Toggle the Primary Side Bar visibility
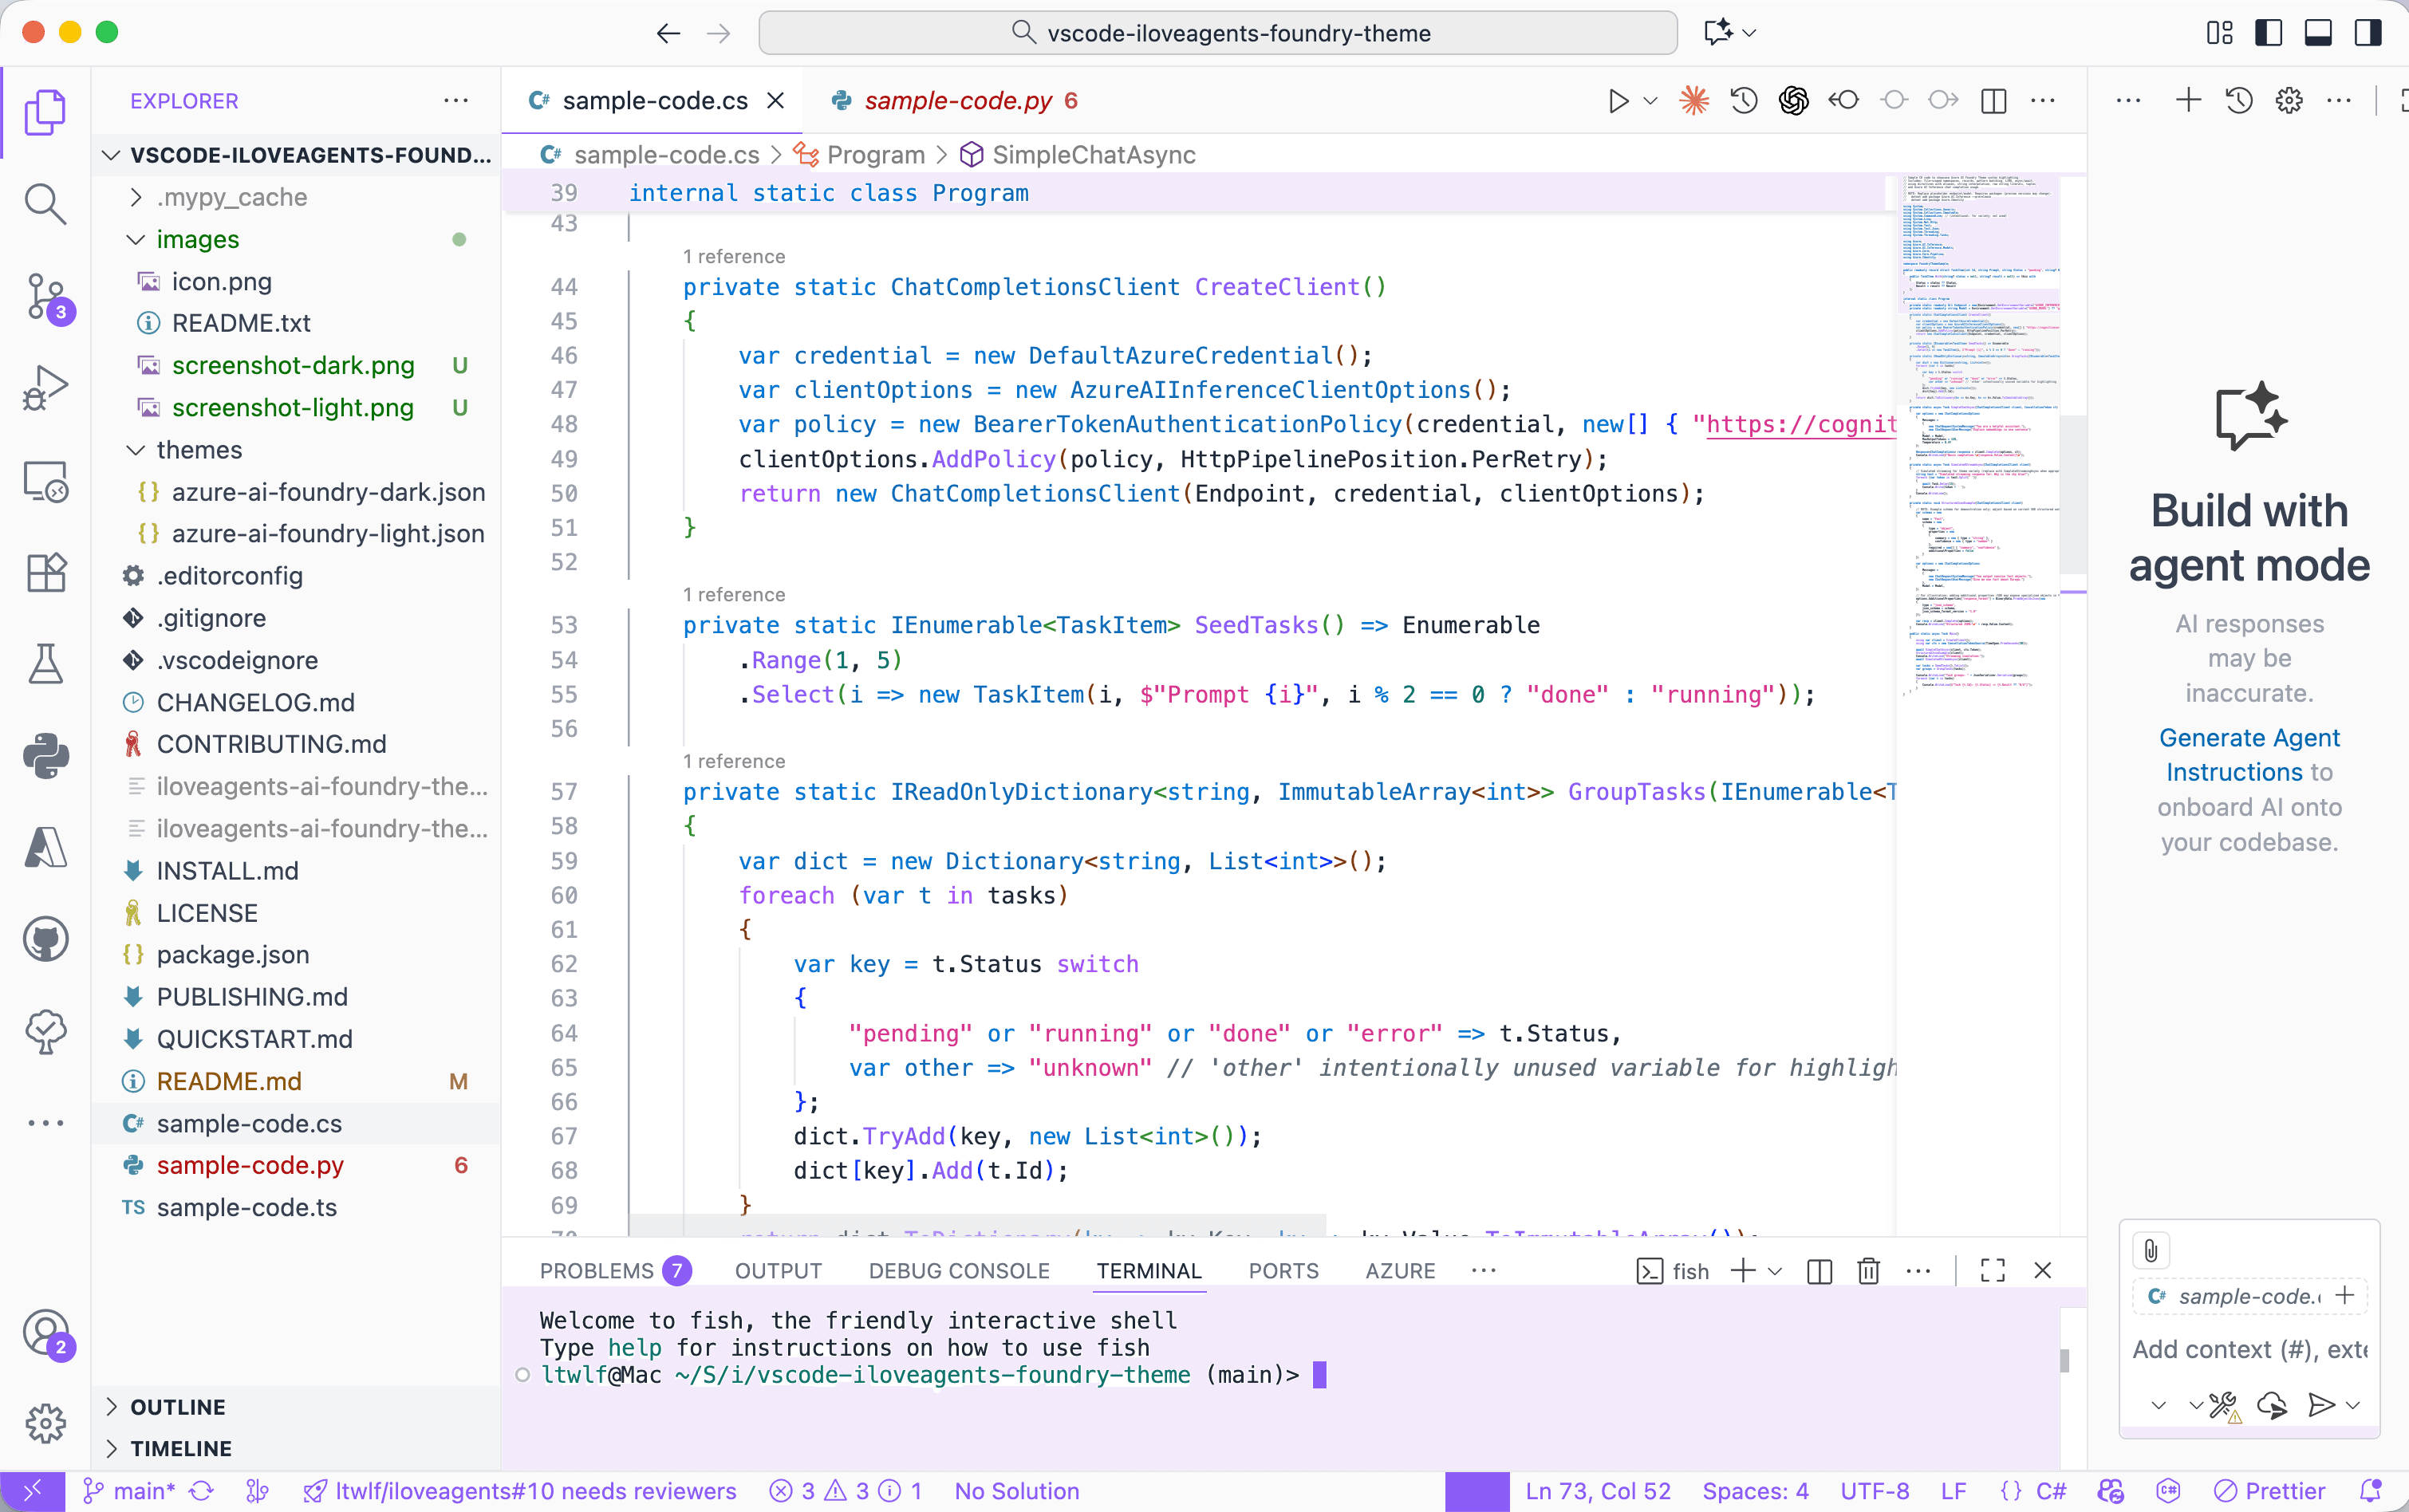Image resolution: width=2409 pixels, height=1512 pixels. tap(2269, 32)
